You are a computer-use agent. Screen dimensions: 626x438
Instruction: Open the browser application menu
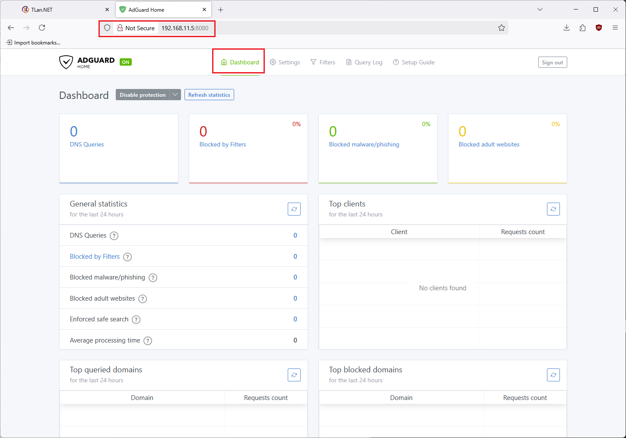pyautogui.click(x=615, y=28)
